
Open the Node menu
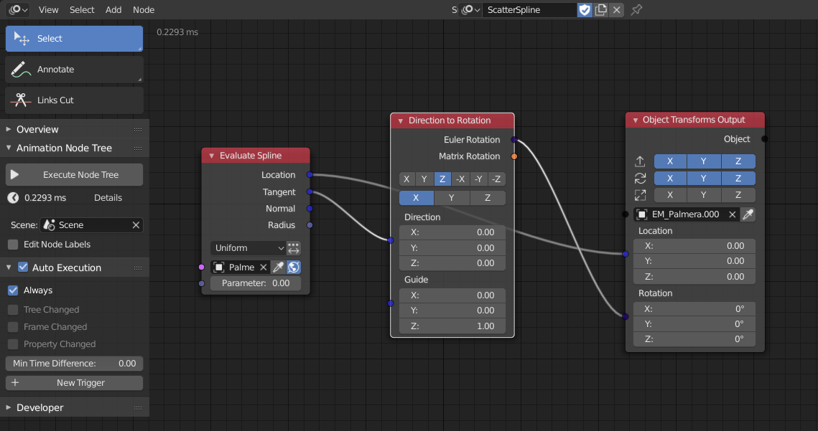pos(144,9)
